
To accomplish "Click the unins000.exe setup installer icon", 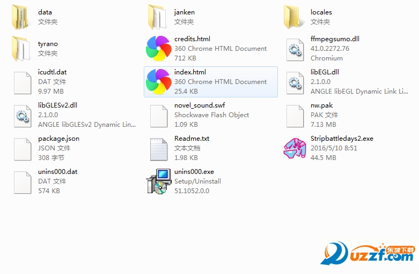I will click(x=158, y=181).
